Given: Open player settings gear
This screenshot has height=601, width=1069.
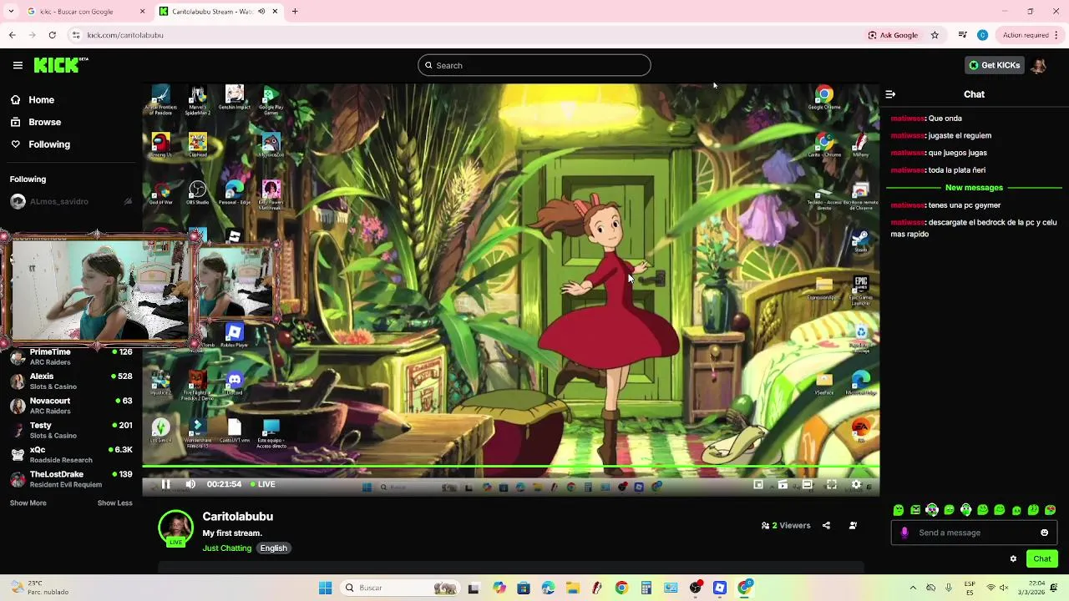Looking at the screenshot, I should click(856, 484).
